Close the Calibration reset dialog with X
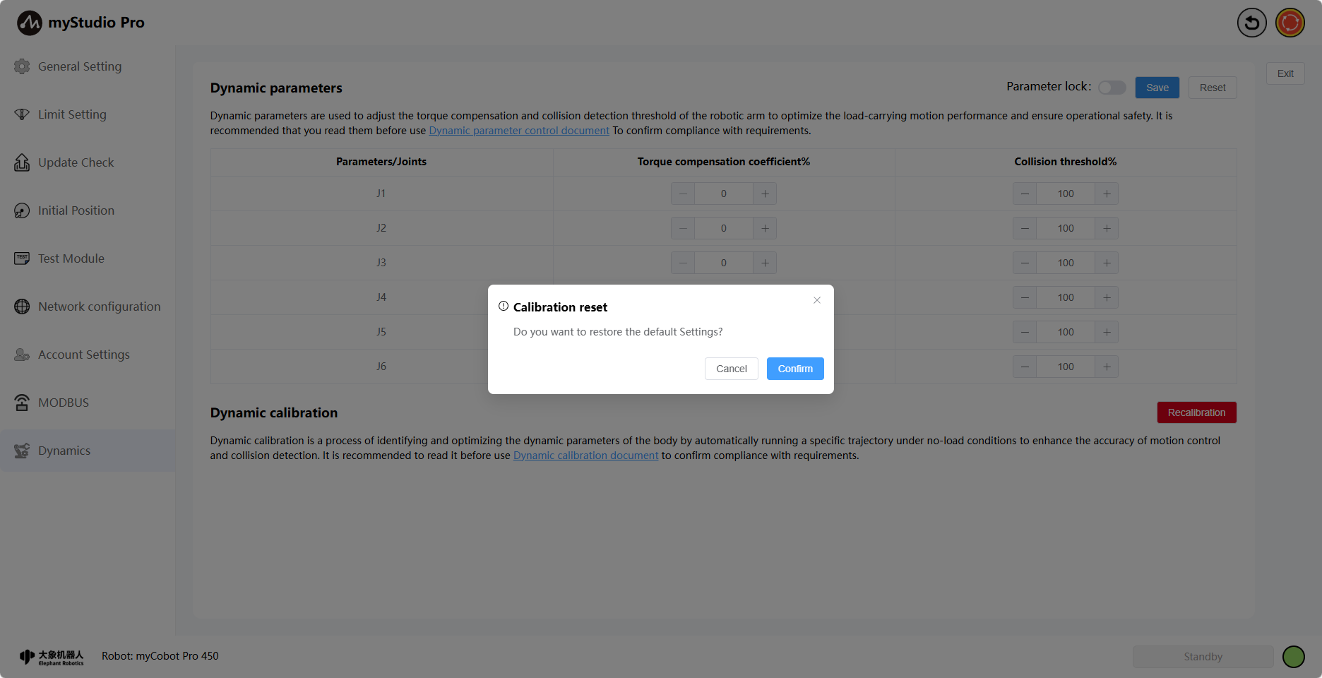 [817, 300]
